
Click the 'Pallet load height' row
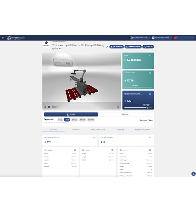tap(136, 163)
